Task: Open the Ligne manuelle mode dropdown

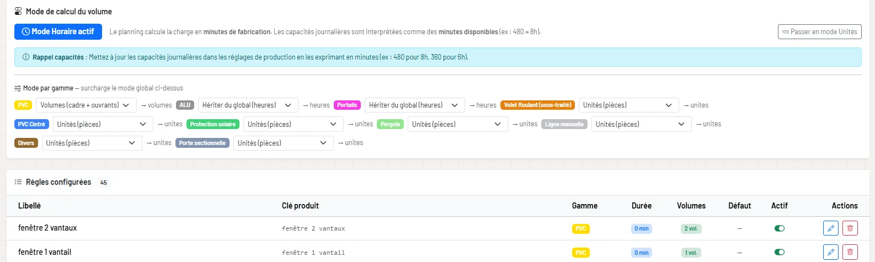Action: [x=642, y=124]
